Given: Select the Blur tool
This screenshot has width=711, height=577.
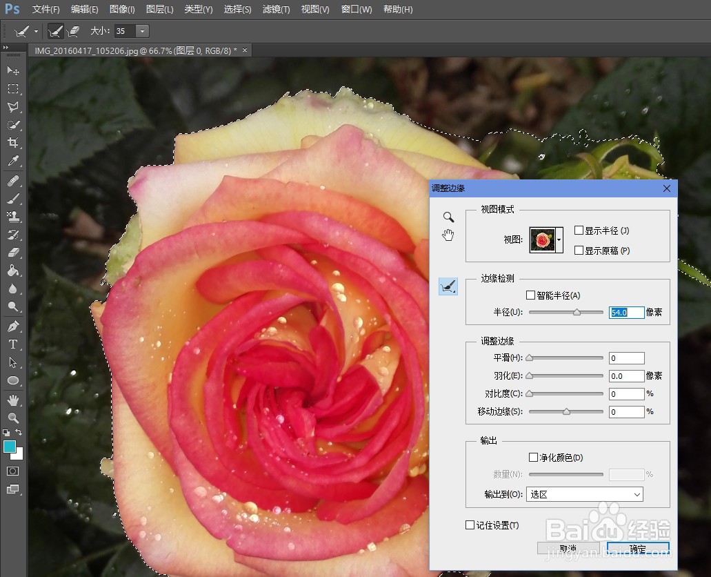Looking at the screenshot, I should [x=13, y=288].
